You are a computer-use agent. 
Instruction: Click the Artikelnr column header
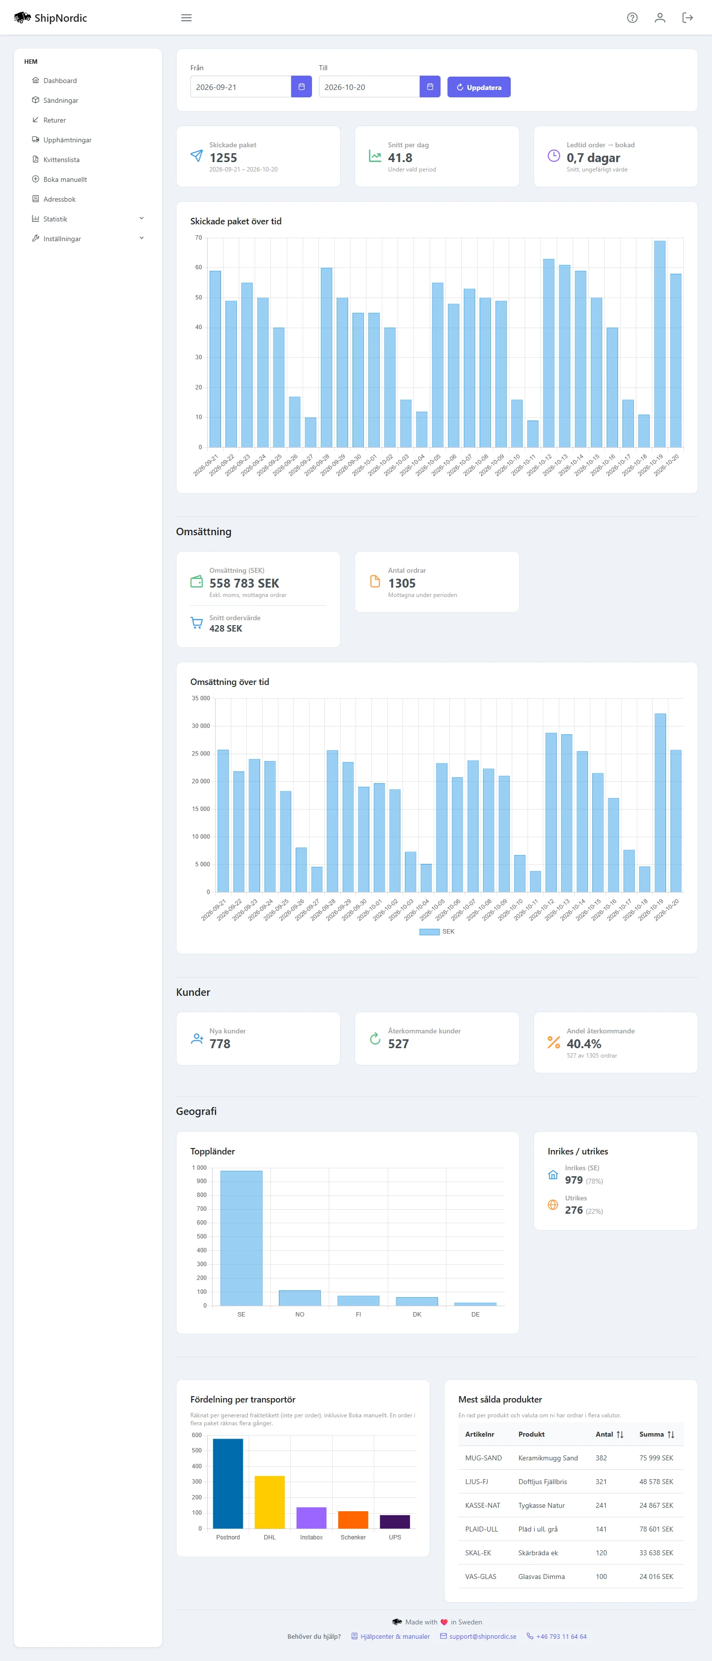pos(480,1435)
